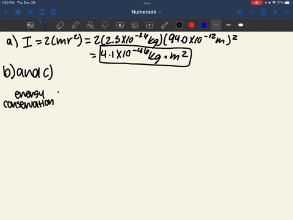Select the Shapes tool
This screenshot has height=220, width=293.
pyautogui.click(x=90, y=25)
